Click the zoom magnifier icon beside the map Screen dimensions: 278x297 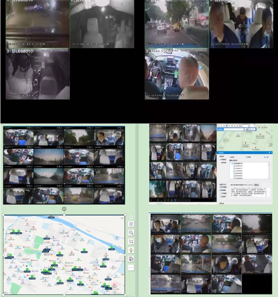pyautogui.click(x=131, y=233)
